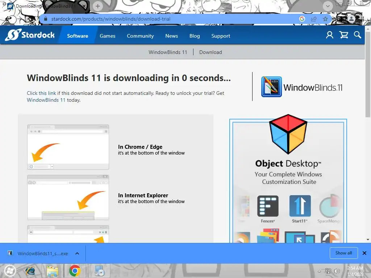Click the browser back arrow

(x=8, y=19)
